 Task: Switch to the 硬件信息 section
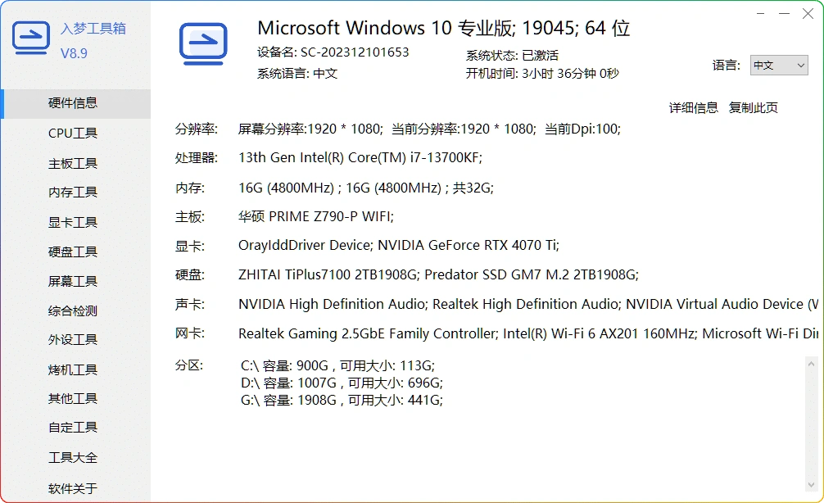74,104
